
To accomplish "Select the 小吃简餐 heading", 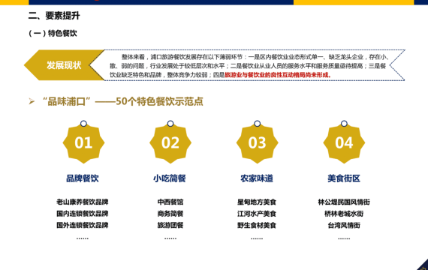I will pos(170,178).
